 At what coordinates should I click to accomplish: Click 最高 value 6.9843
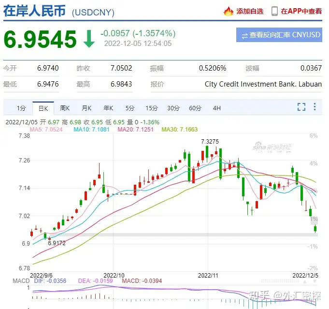[x=121, y=84]
